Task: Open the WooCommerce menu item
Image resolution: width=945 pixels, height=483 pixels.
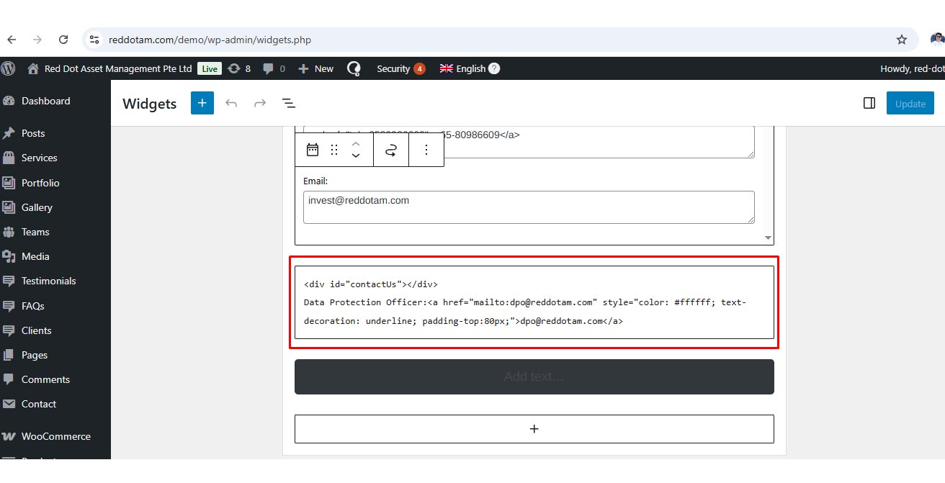Action: click(x=55, y=436)
